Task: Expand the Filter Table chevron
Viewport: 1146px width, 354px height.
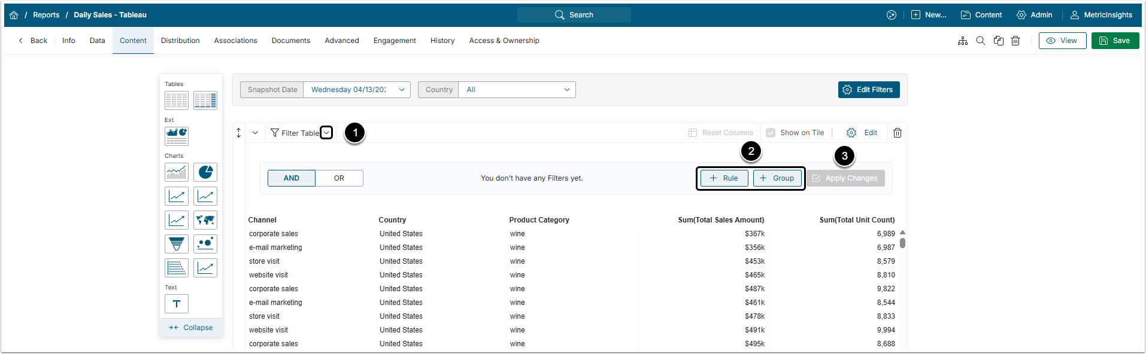Action: 326,133
